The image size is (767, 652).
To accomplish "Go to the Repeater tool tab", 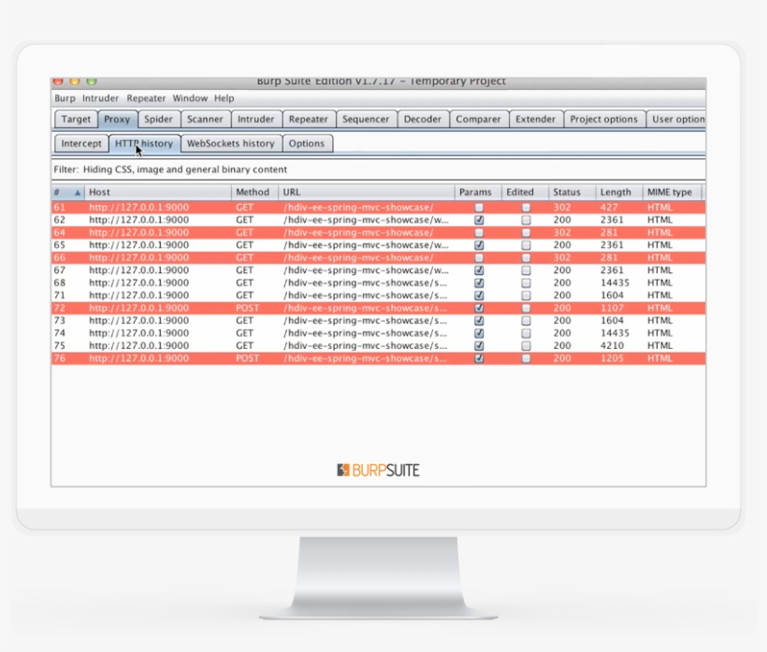I will 308,119.
